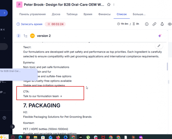Screen dimensions: 172x139
Task: Star the Peter Brook project as favorite
Action: click(x=109, y=5)
